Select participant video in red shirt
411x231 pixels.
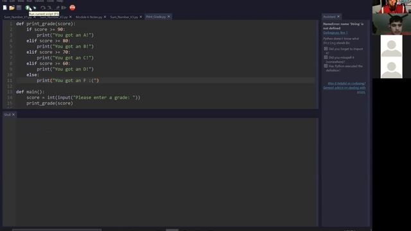pos(392,6)
